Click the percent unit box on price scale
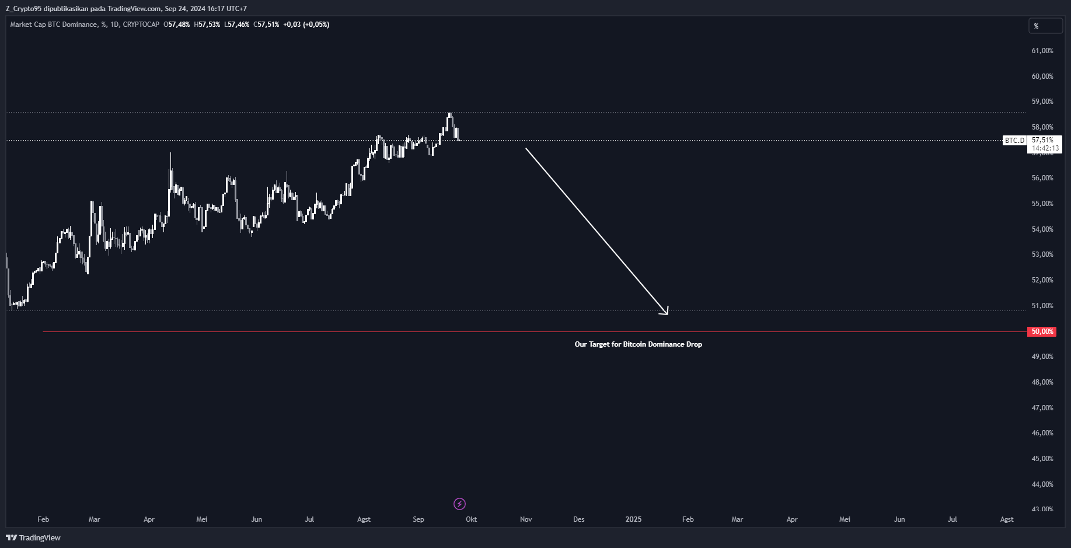 pos(1045,26)
